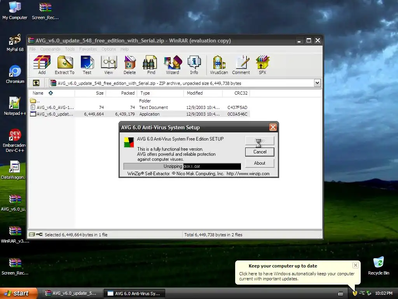Open the View file tool
This screenshot has height=299, width=398.
click(109, 65)
